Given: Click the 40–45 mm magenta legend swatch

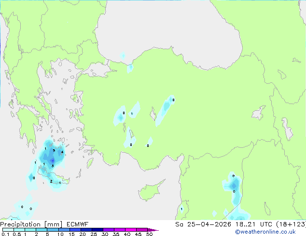Looking at the screenshot, I should point(131,230).
